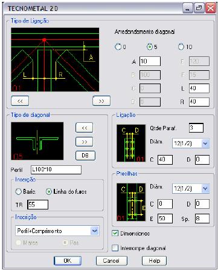Viewport: 218px width, 270px height.
Task: Restore the TECNOMETAL 2D window
Action: coord(199,8)
